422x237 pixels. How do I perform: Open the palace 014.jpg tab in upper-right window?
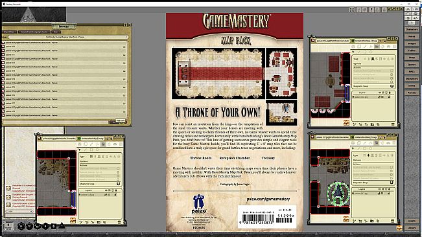(333, 41)
